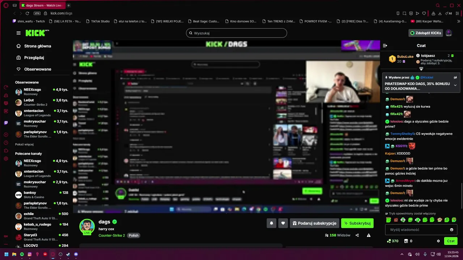Report stream via warning icon
The height and width of the screenshot is (260, 463).
pyautogui.click(x=369, y=235)
